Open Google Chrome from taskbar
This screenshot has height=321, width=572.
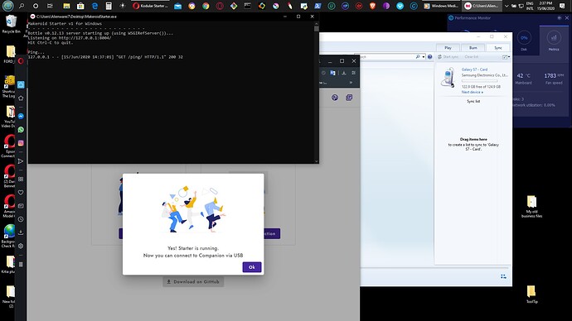(x=206, y=6)
